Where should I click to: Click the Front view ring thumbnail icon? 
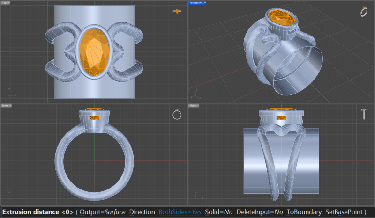coord(177,115)
